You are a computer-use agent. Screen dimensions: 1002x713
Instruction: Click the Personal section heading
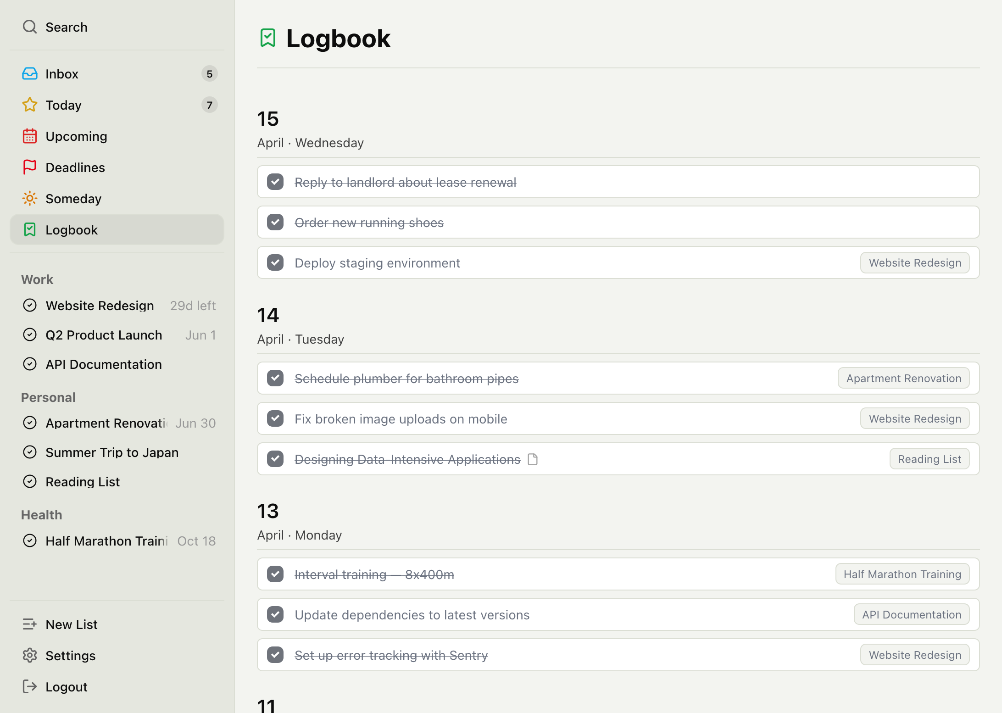click(x=48, y=397)
